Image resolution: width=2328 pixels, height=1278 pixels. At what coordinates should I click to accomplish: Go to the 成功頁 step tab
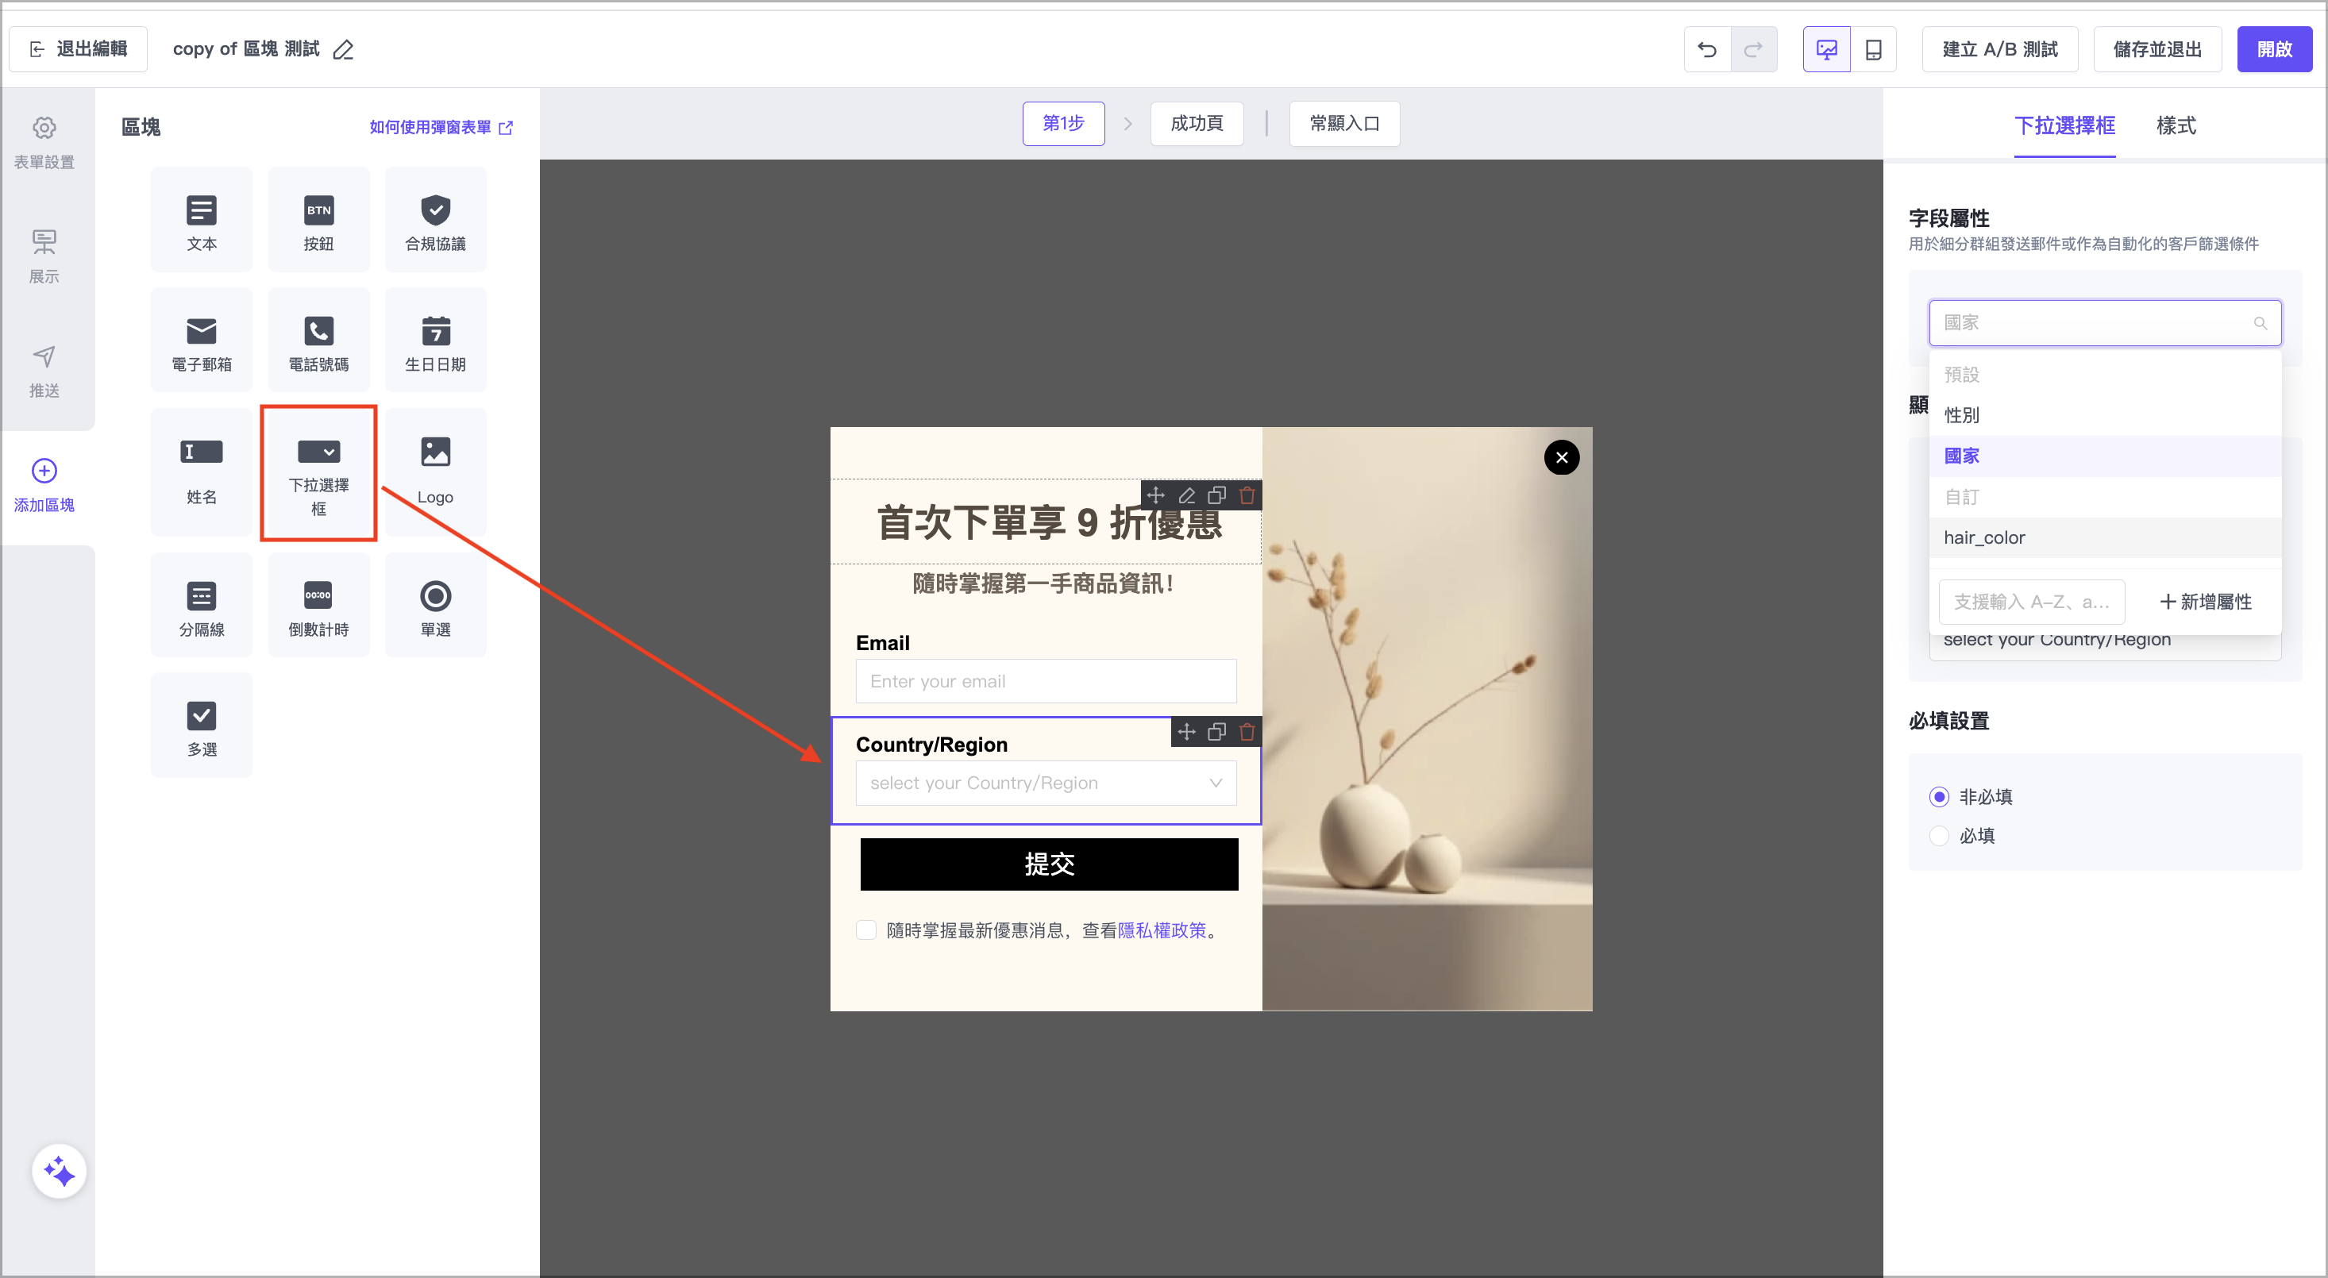pos(1196,124)
